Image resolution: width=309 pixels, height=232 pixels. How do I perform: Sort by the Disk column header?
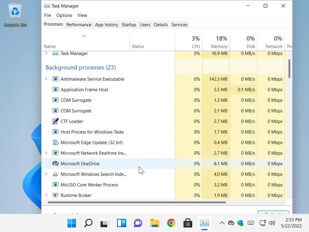[244, 42]
